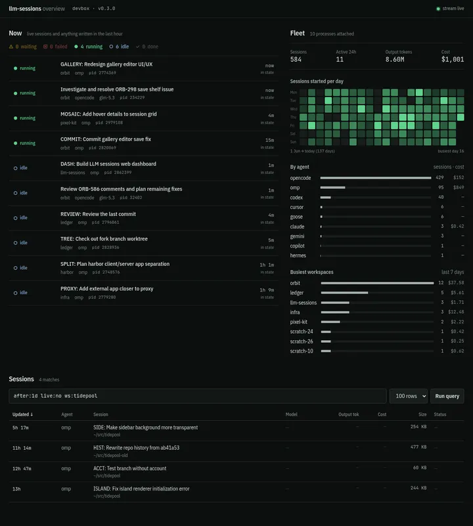Open ISLAND: Fix island renderer initialization error
Screen dimensions: 473x526
[x=236, y=492]
